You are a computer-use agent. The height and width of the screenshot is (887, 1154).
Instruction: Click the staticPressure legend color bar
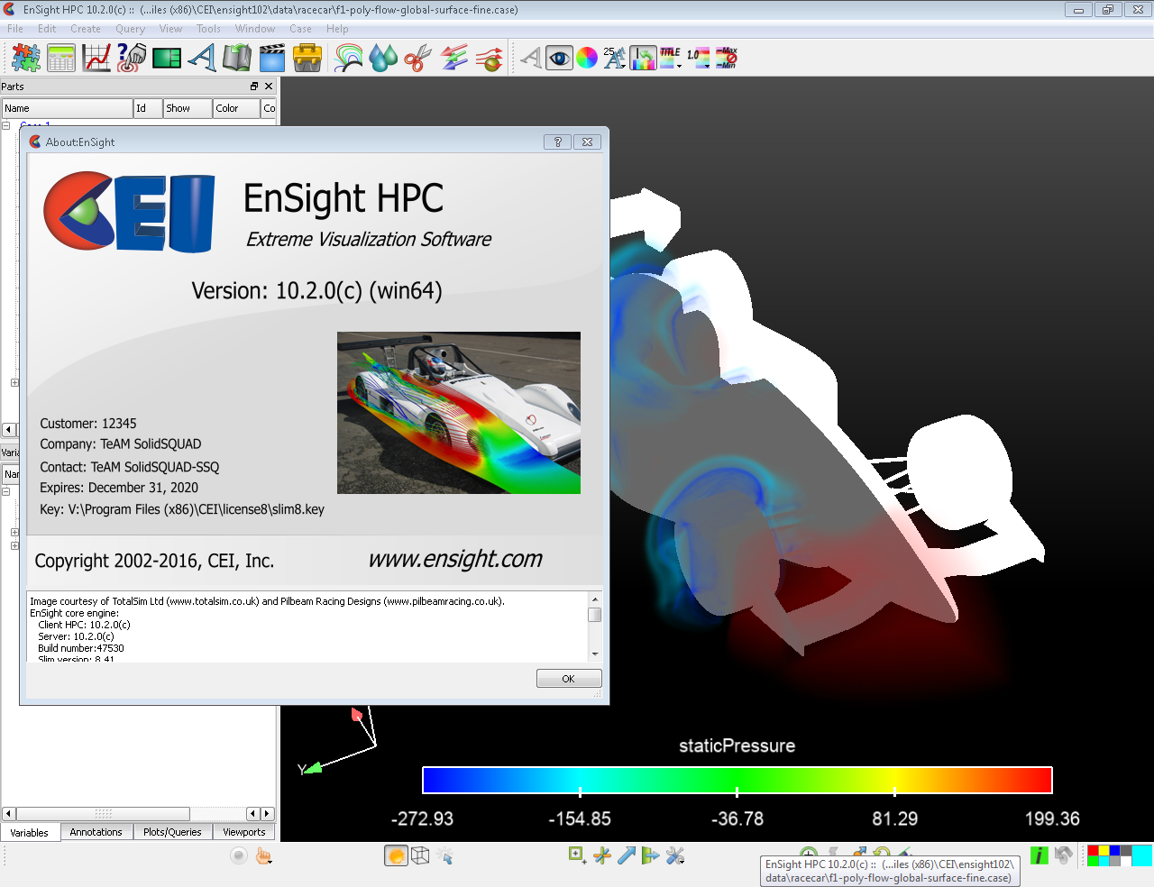click(x=737, y=780)
